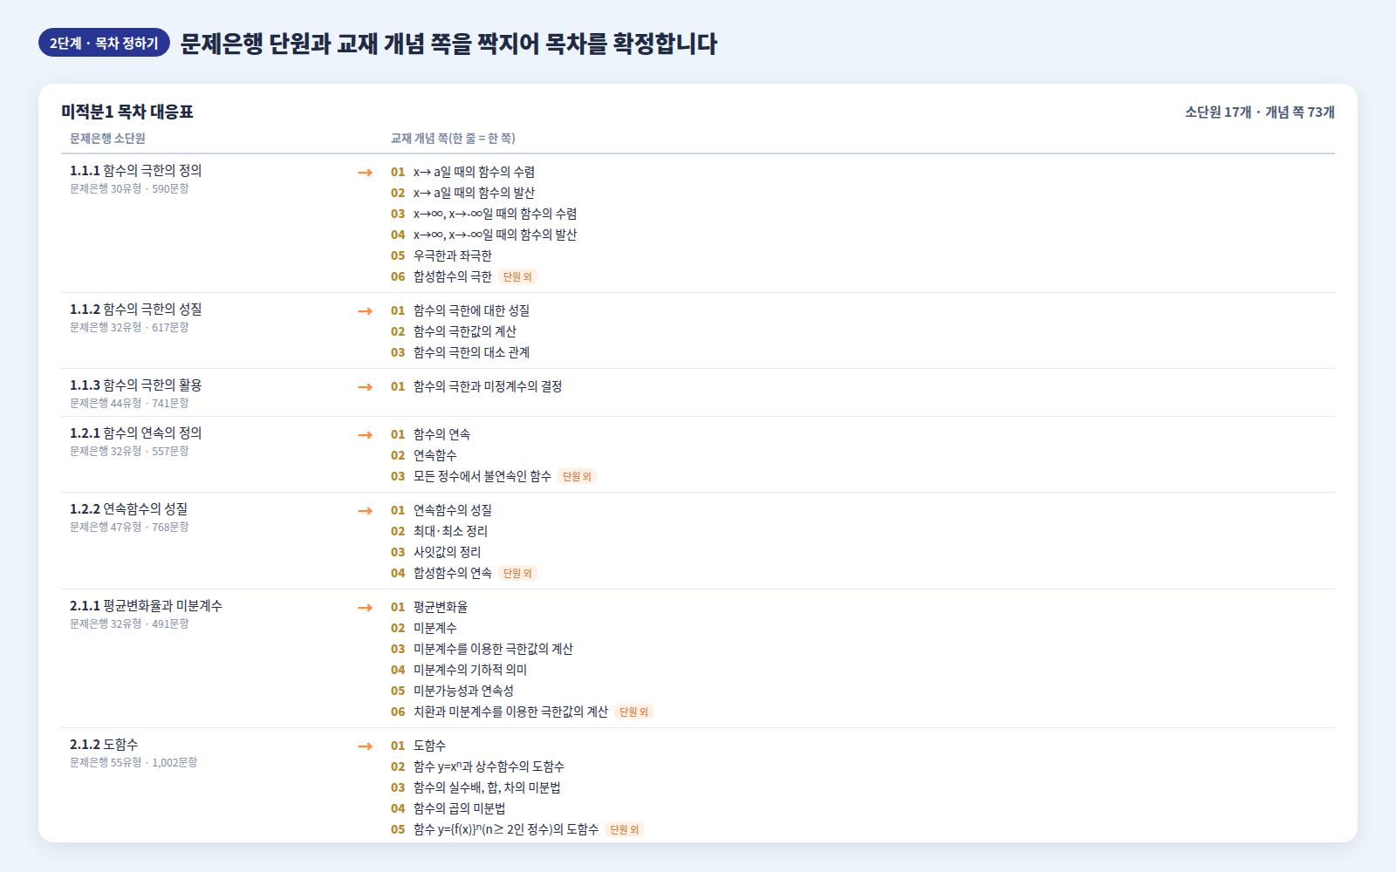This screenshot has width=1396, height=872.
Task: Click '단원 외' badge beside '모든 정수에서 불연속인 함수'
Action: click(577, 476)
